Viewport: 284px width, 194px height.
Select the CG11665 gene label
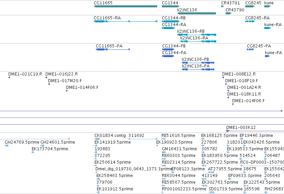coord(103,3)
